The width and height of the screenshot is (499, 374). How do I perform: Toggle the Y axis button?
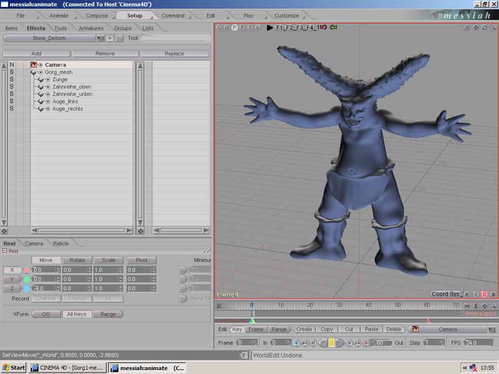12,279
